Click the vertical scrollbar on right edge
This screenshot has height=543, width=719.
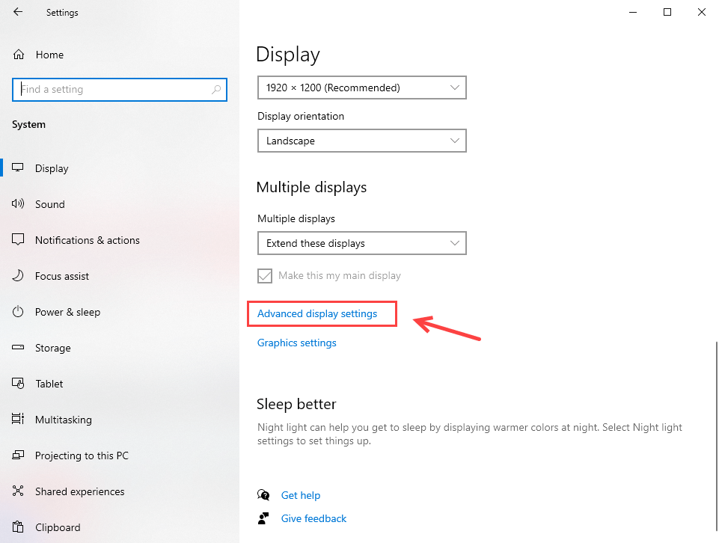tap(716, 435)
